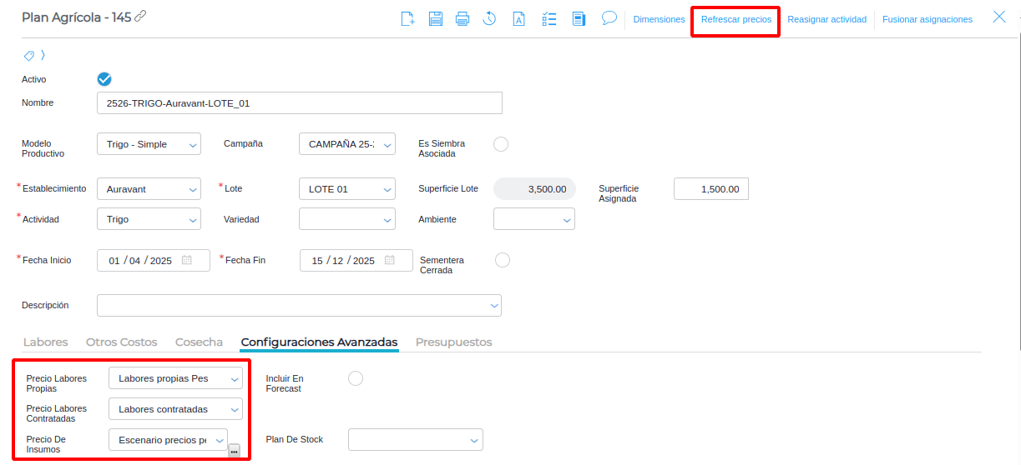Click the save floppy disk icon
The height and width of the screenshot is (465, 1021).
(x=435, y=18)
